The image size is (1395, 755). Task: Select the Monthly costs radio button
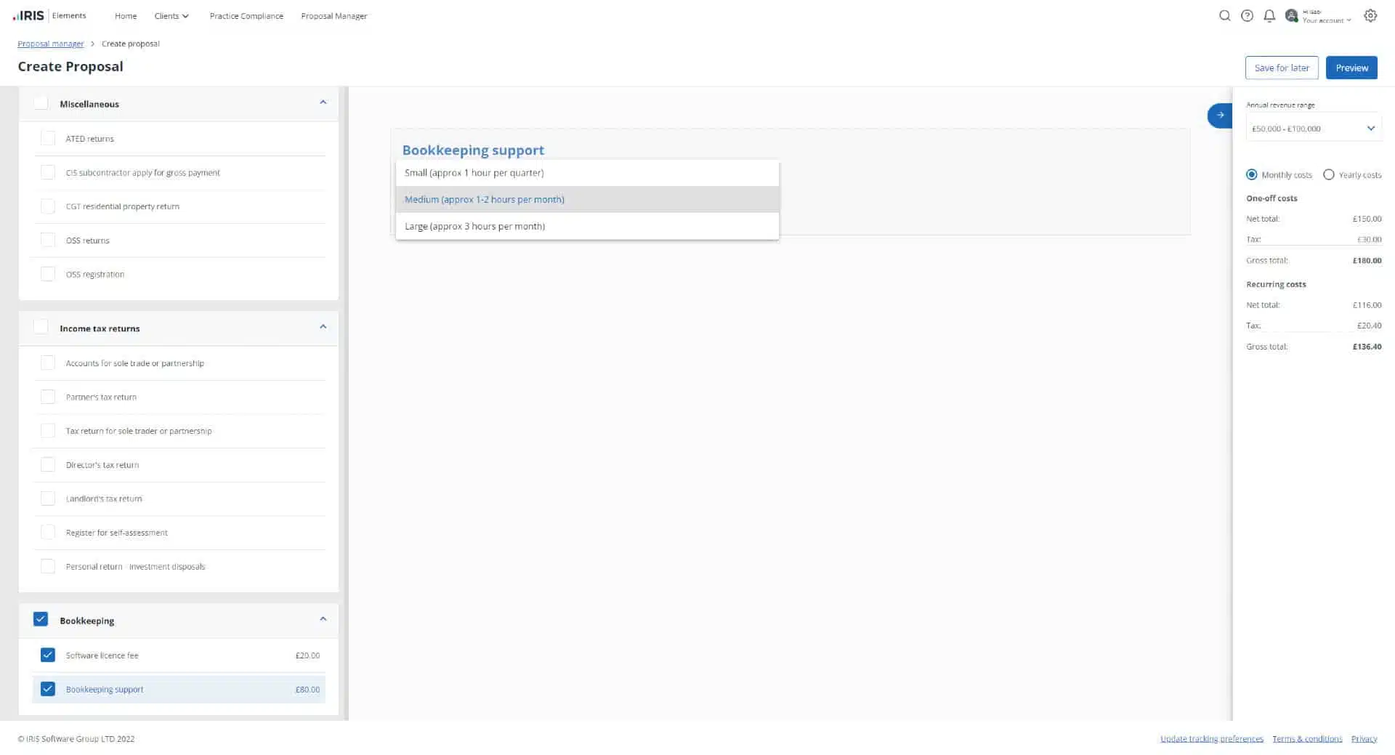pos(1252,174)
